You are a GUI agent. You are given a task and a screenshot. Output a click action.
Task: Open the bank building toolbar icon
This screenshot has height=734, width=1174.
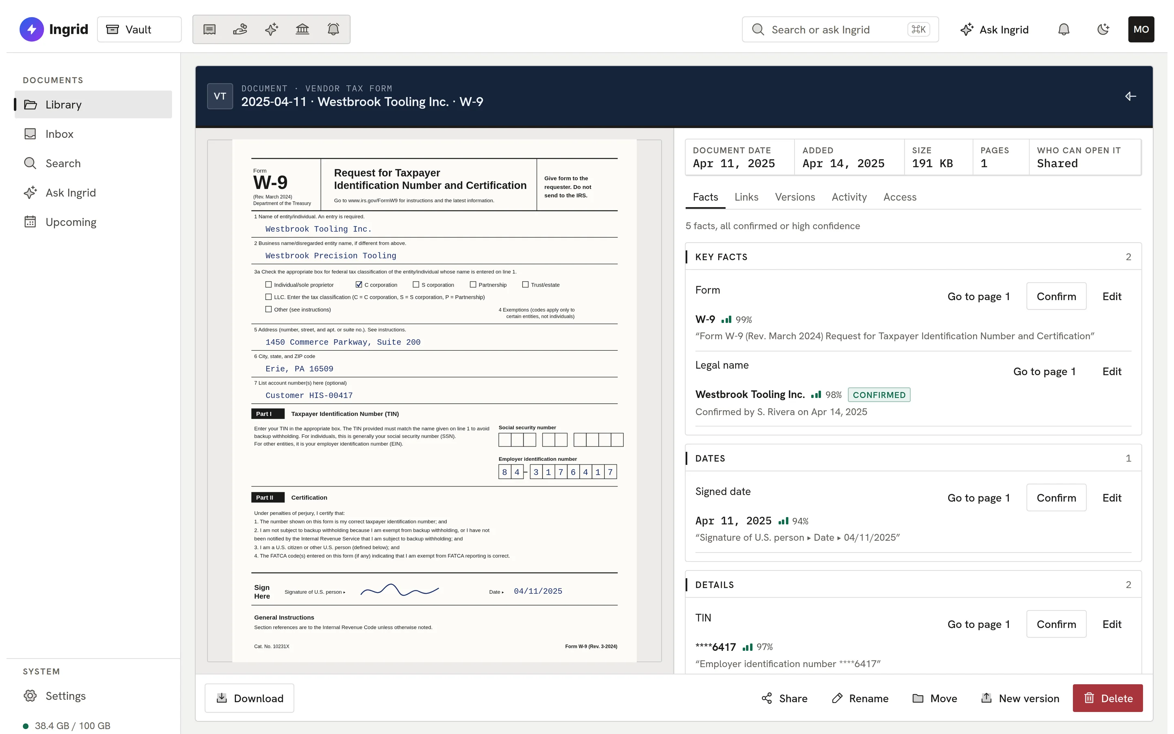[303, 30]
